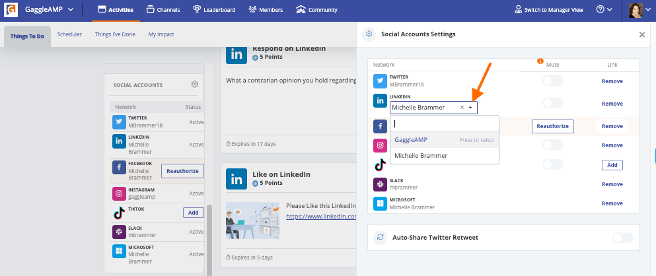
Task: Select the Things To Do tab
Action: point(27,36)
